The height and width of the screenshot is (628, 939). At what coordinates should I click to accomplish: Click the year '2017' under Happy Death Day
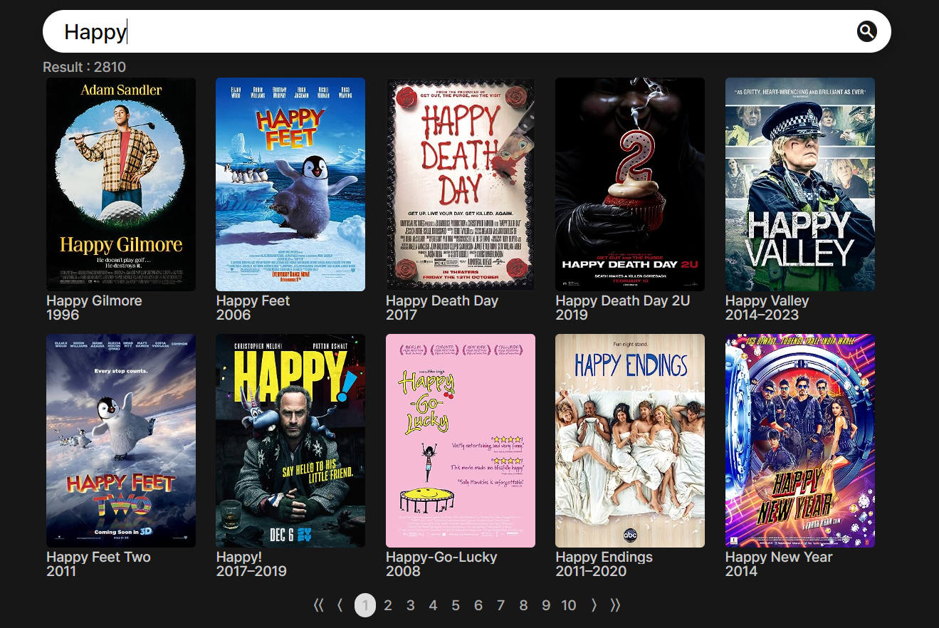402,315
